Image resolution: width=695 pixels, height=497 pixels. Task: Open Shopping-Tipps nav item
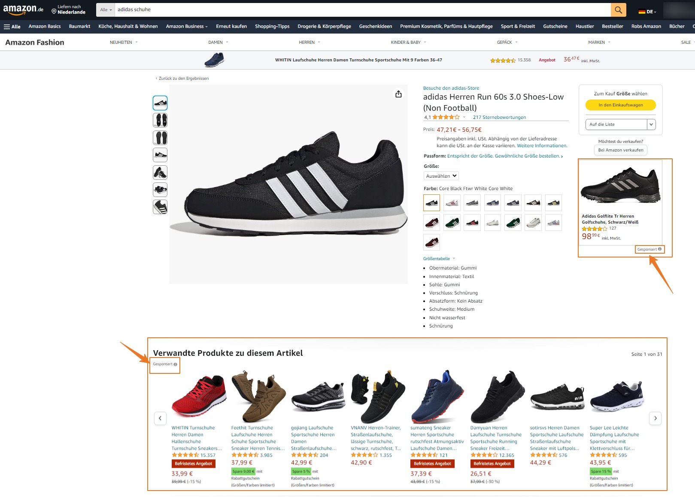(272, 27)
